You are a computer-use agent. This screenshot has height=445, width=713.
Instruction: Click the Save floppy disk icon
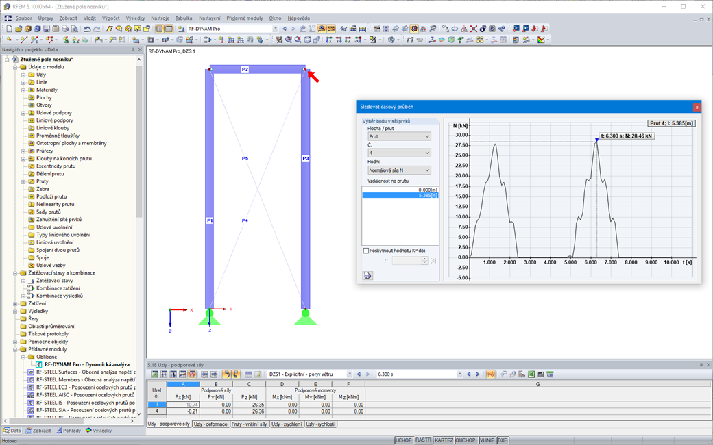pos(47,29)
